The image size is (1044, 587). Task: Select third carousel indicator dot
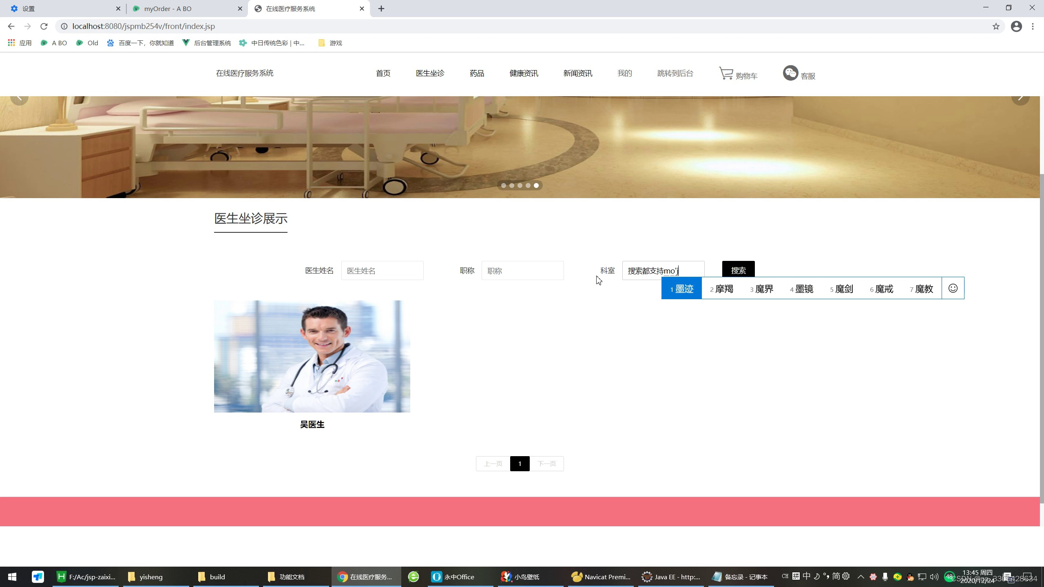pyautogui.click(x=520, y=185)
